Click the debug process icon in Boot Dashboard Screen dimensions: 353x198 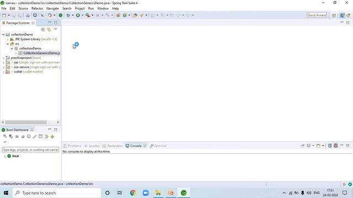point(11,136)
